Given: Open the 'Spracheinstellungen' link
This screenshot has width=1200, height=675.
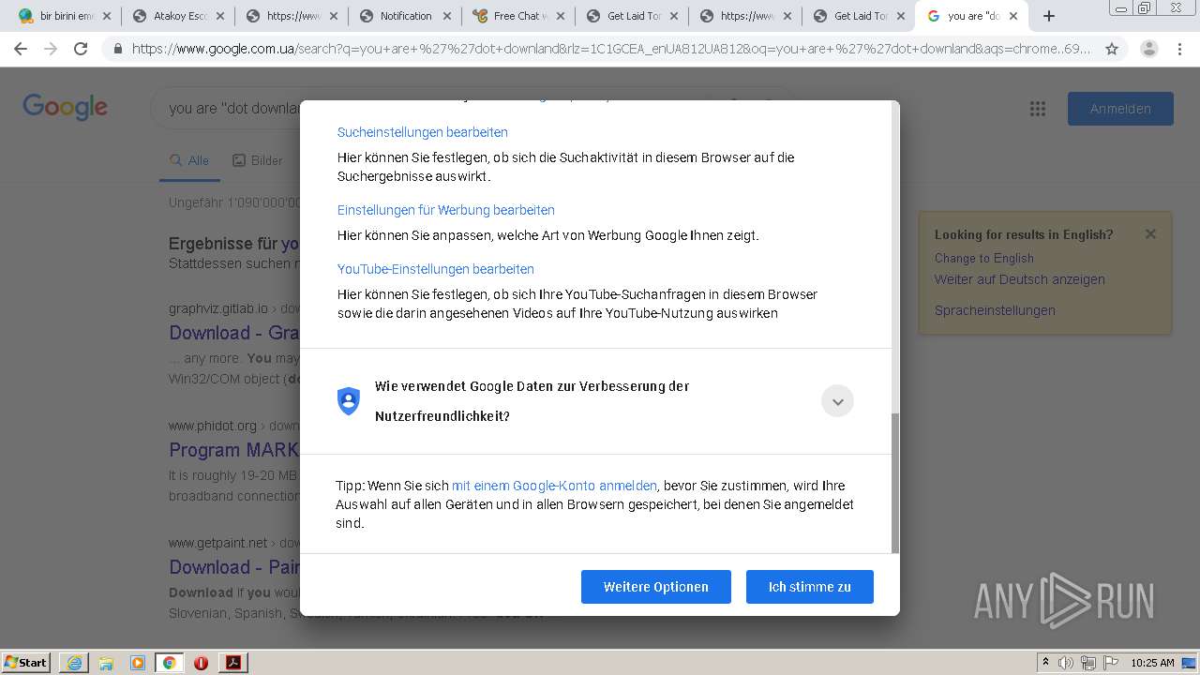Looking at the screenshot, I should (995, 310).
